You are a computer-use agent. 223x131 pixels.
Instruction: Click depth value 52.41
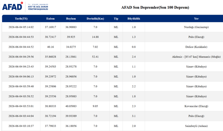[95, 57]
